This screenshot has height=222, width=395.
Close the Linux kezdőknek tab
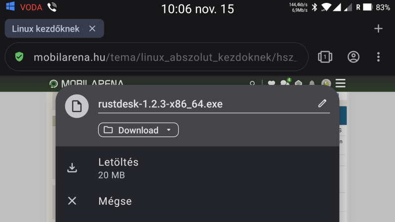pyautogui.click(x=92, y=29)
